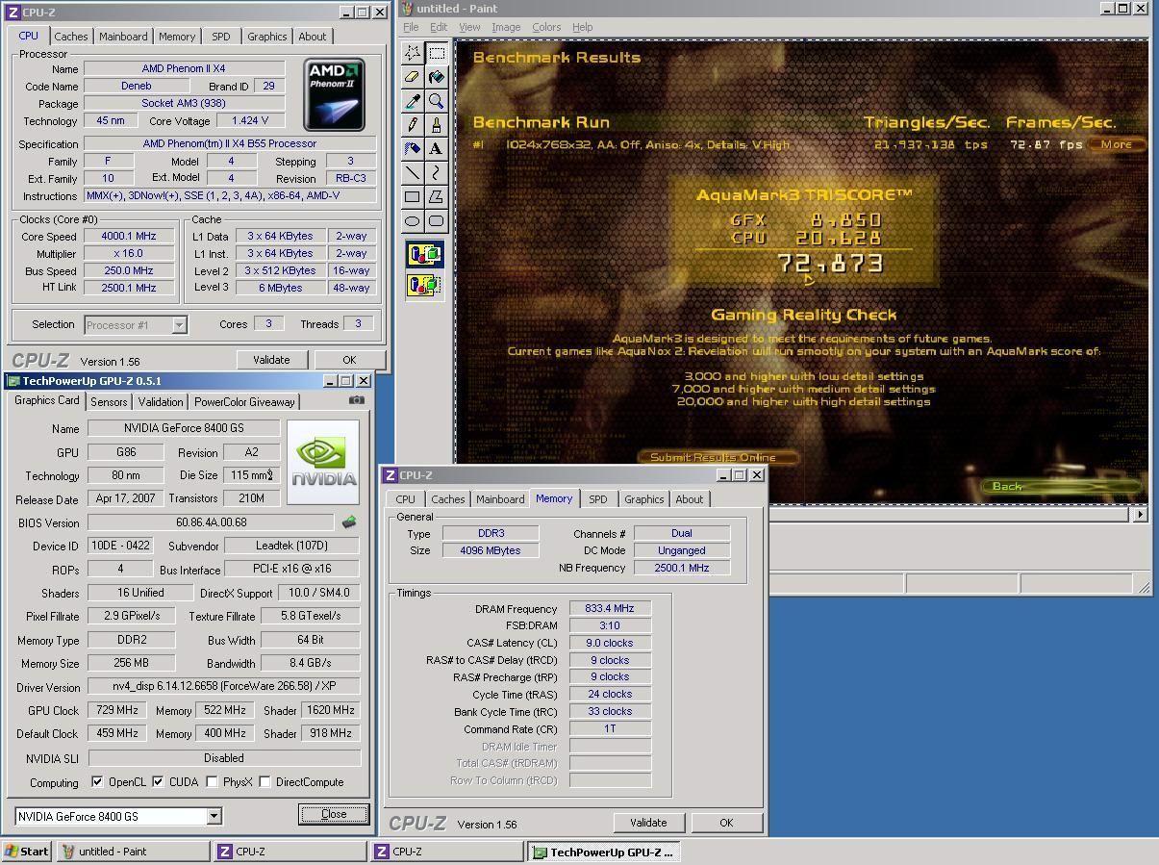This screenshot has width=1159, height=865.
Task: Click the NVIDIA logo in GPU-Z
Action: (x=323, y=462)
